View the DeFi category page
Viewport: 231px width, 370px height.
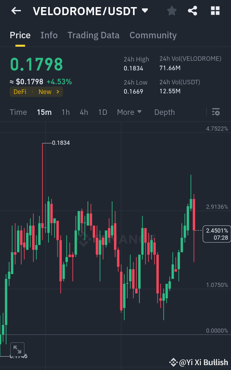click(x=20, y=91)
